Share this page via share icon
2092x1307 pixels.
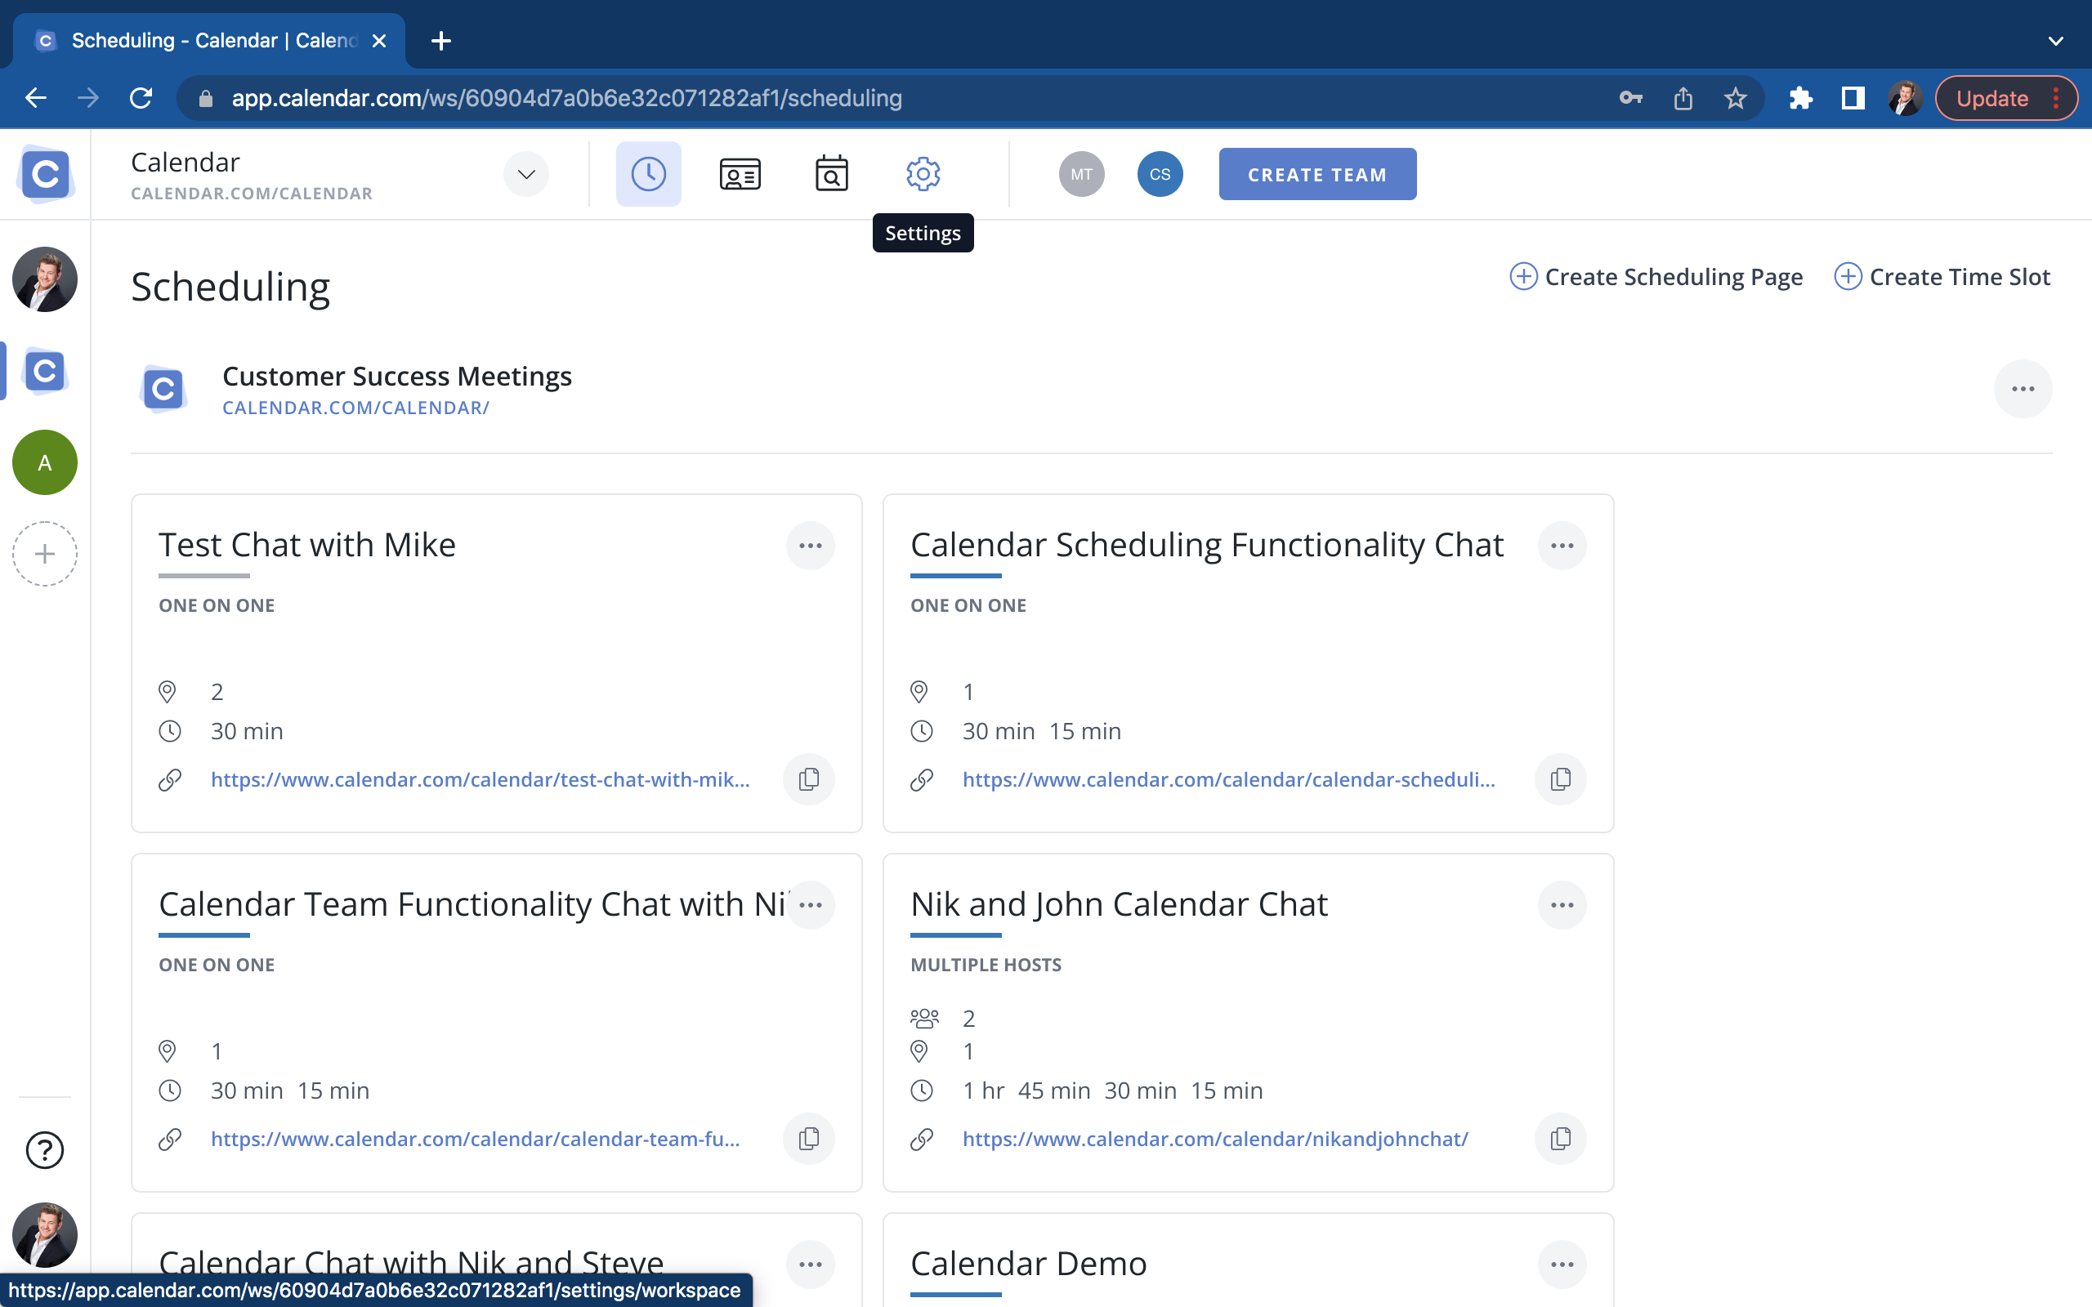1683,98
